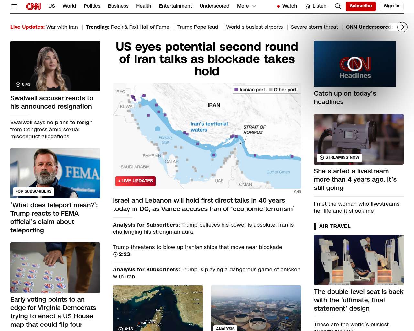Read I met the woman who livestreams
Image resolution: width=414 pixels, height=331 pixels.
coord(357,207)
